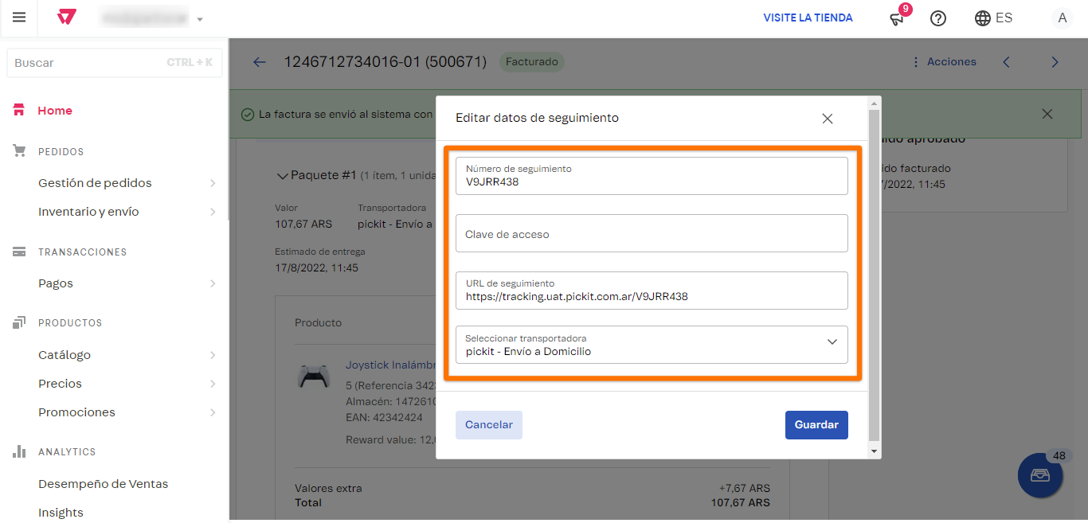Visit the store via VISITE LA TIENDA
Image resolution: width=1088 pixels, height=523 pixels.
pos(808,18)
